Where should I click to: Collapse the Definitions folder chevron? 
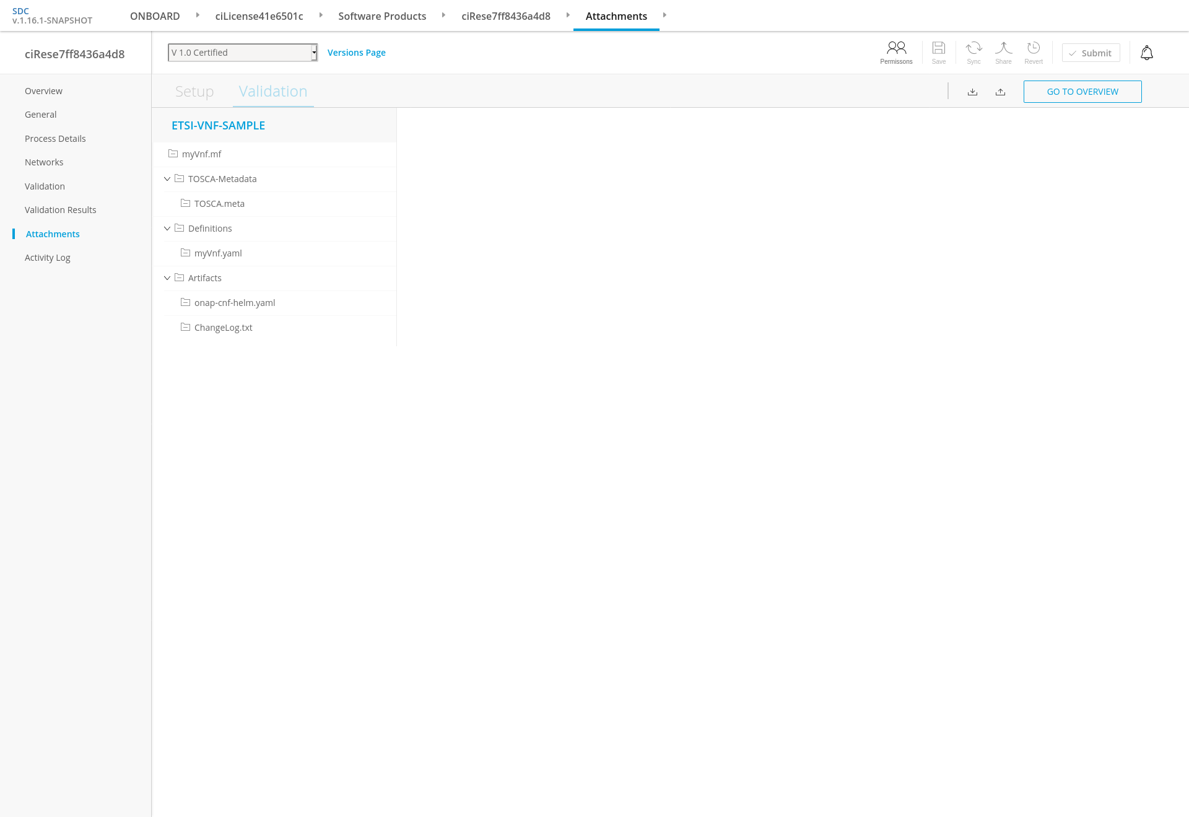167,229
